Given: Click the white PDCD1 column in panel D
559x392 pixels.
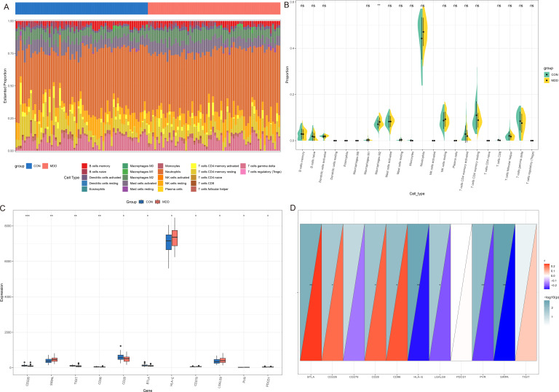Looking at the screenshot, I should coord(461,291).
